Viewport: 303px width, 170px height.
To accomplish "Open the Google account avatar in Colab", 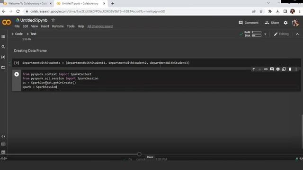I will (x=295, y=23).
